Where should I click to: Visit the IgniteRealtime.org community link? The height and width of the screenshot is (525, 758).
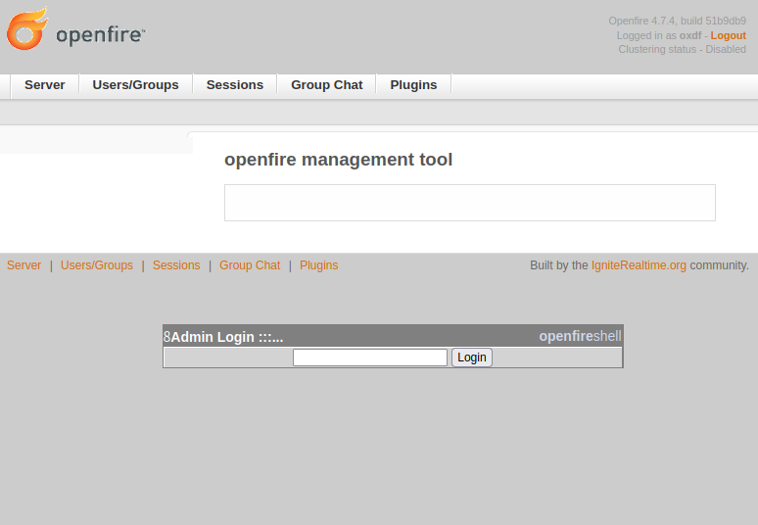(x=639, y=265)
